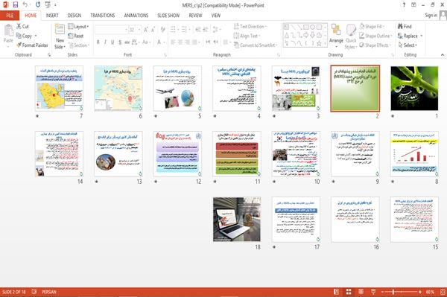Click Convert to SmartArt
This screenshot has height=297, width=447.
[x=255, y=45]
